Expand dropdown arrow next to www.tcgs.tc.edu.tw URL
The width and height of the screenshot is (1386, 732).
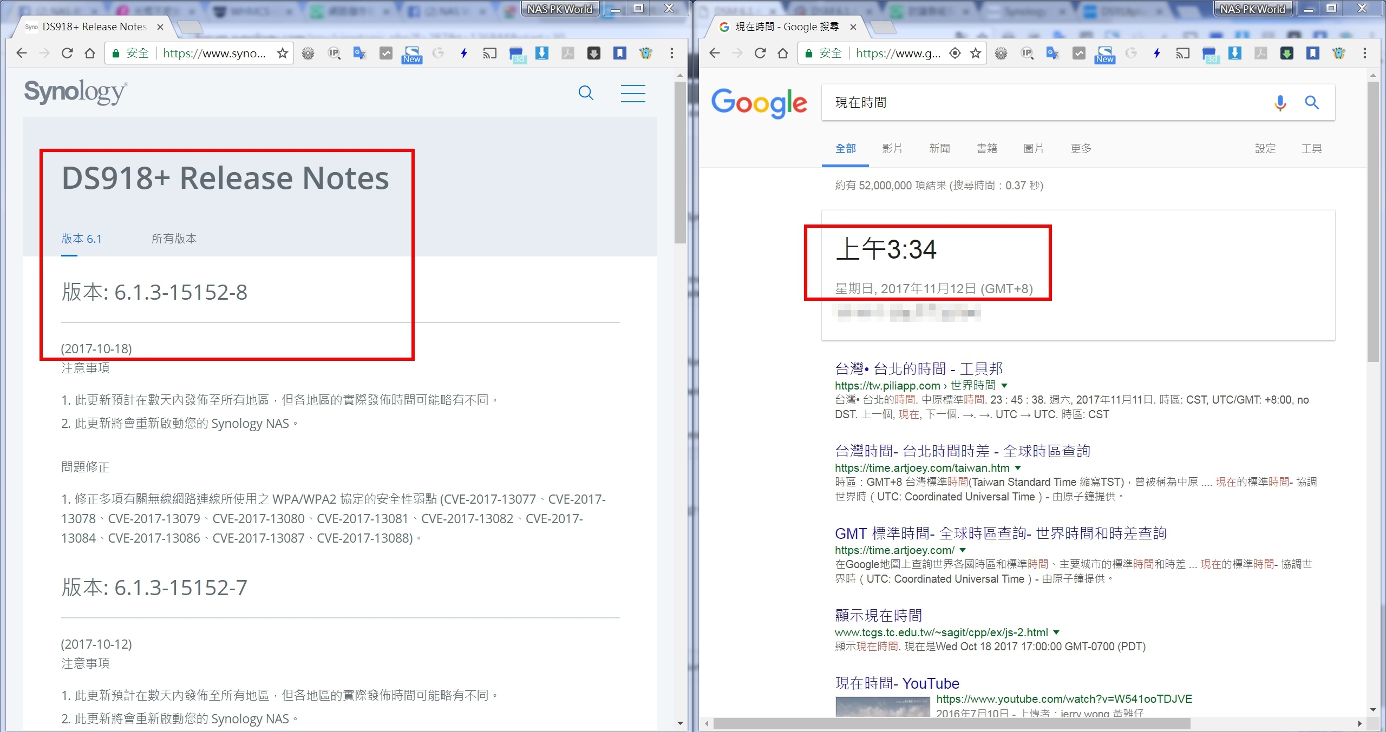[1056, 632]
